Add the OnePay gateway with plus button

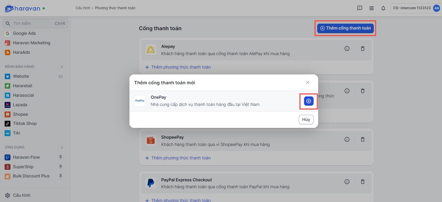pyautogui.click(x=309, y=101)
